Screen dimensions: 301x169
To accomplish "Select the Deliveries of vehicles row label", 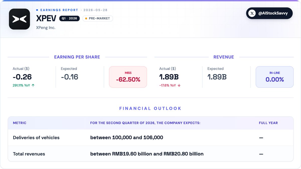I will coord(36,137).
